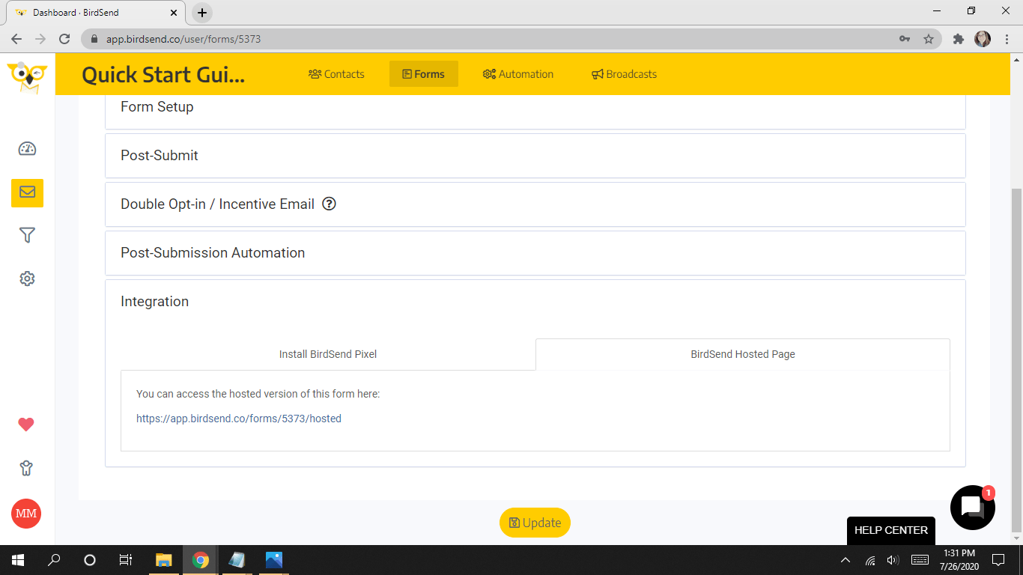Expand Double Opt-in / Incentive Email section
Image resolution: width=1023 pixels, height=575 pixels.
[x=535, y=204]
